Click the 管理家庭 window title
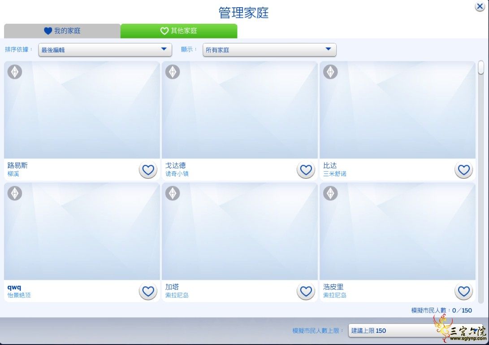 (243, 13)
